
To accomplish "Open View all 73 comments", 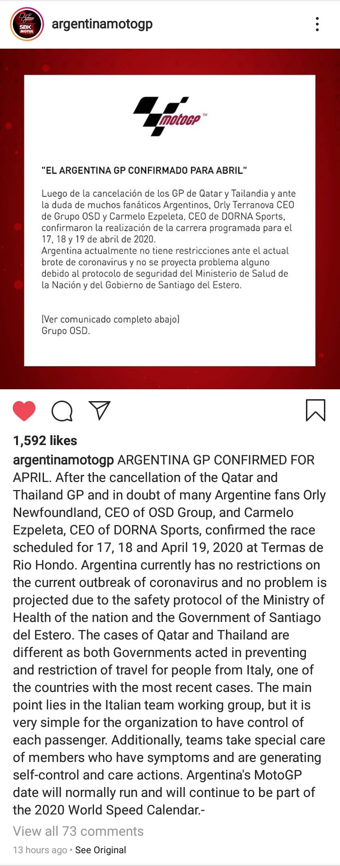I will (78, 831).
